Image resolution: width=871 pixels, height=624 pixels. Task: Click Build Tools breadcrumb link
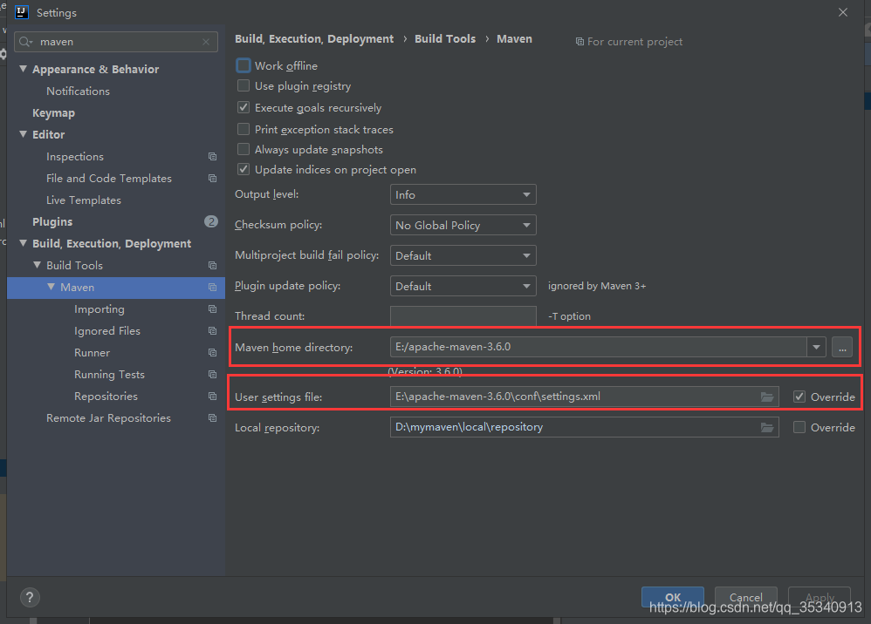pyautogui.click(x=445, y=39)
